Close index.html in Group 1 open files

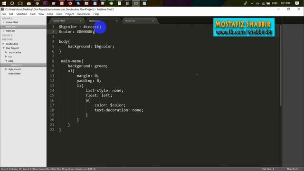tap(3, 22)
